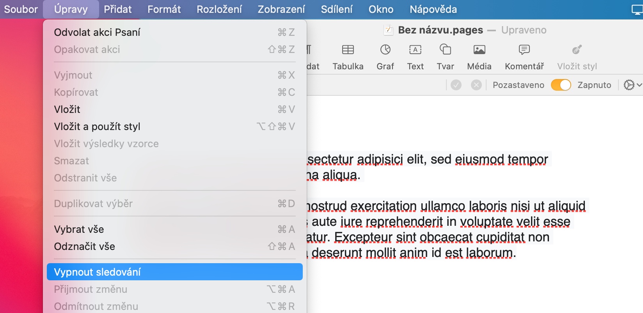The width and height of the screenshot is (643, 313).
Task: Click the word cupiditat in the document
Action: coord(500,237)
